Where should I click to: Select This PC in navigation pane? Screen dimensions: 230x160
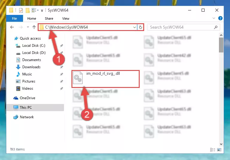[26, 107]
